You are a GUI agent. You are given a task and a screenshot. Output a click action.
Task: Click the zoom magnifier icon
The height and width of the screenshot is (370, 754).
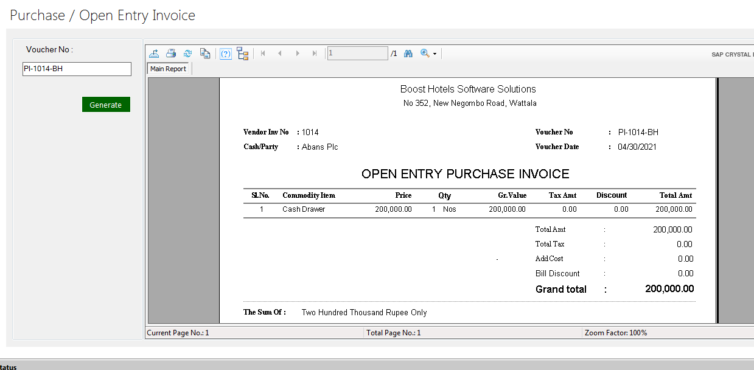tap(425, 54)
